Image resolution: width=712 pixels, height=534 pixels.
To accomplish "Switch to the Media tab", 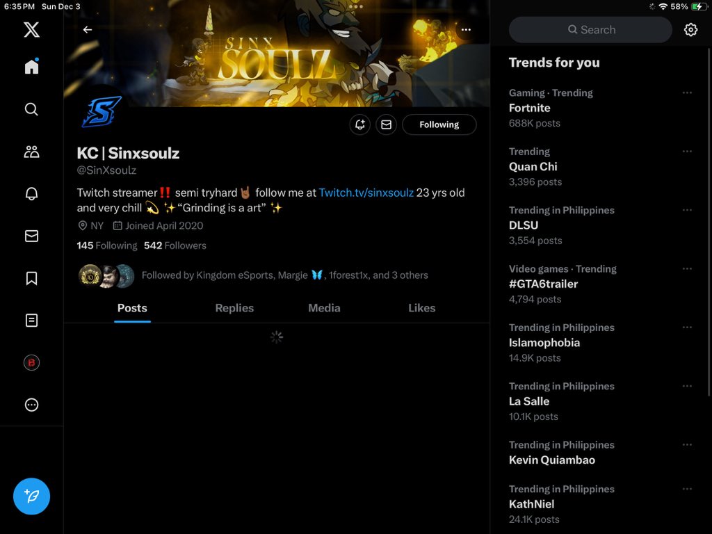I will click(324, 308).
